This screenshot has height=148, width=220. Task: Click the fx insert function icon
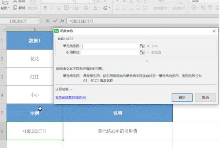click(x=62, y=21)
